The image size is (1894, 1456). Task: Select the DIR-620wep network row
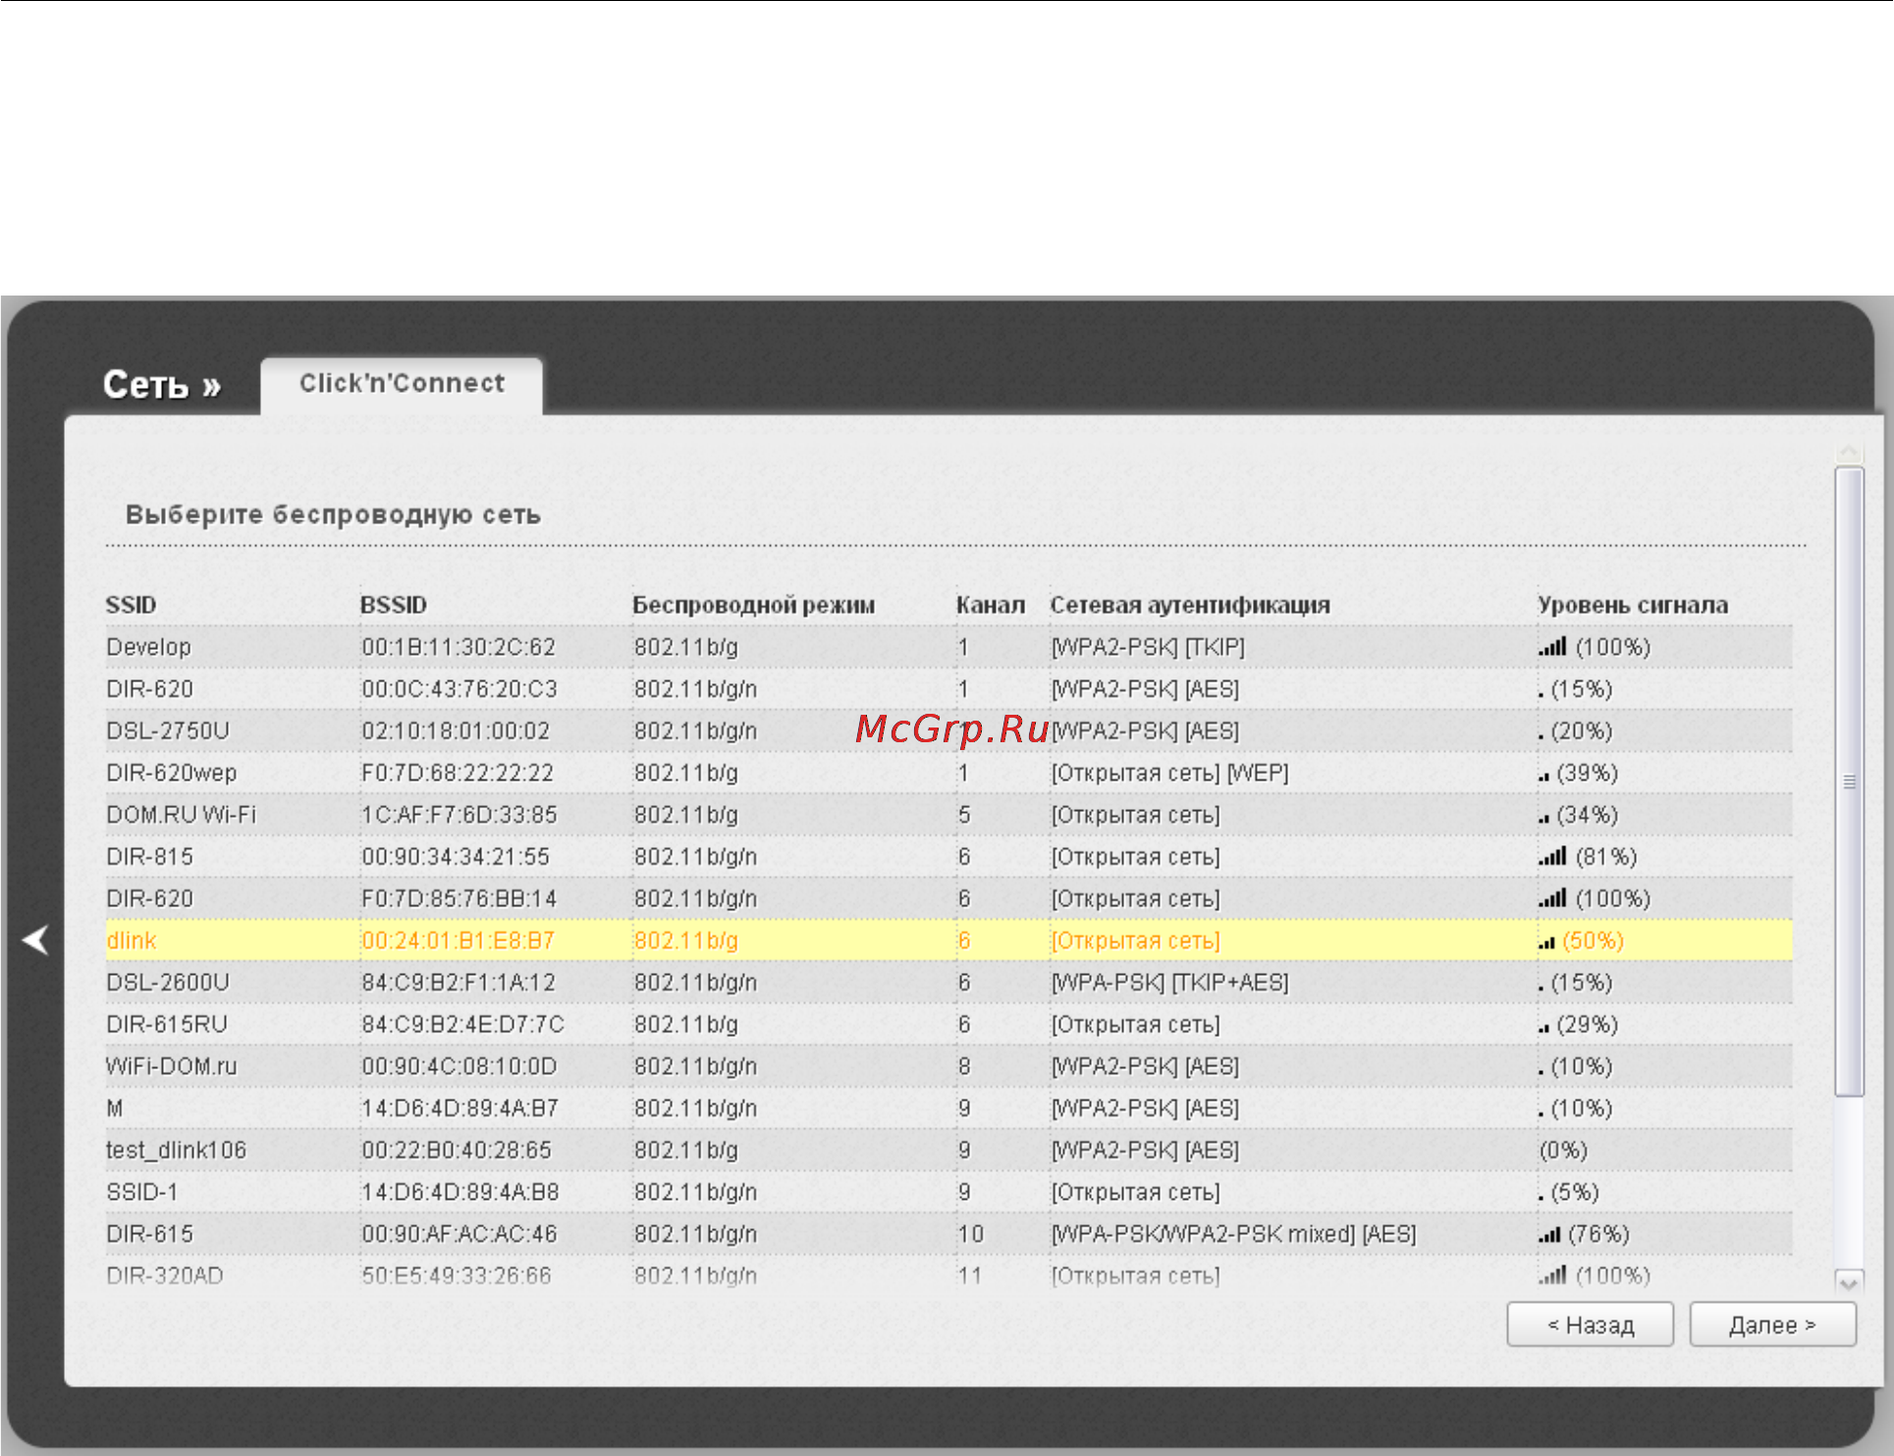(948, 773)
